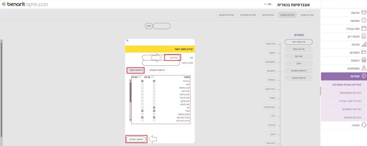Open יומני עבודה calendar icon
Screen dimensions: 367x146
363,28
